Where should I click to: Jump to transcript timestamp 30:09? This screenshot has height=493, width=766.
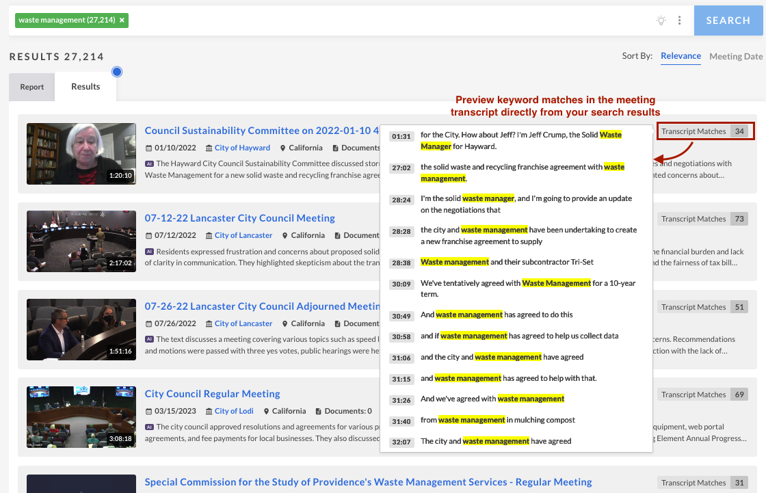tap(401, 284)
